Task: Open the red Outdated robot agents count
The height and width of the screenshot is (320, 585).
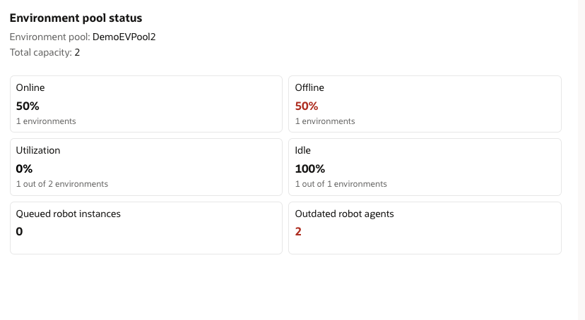Action: pos(298,231)
